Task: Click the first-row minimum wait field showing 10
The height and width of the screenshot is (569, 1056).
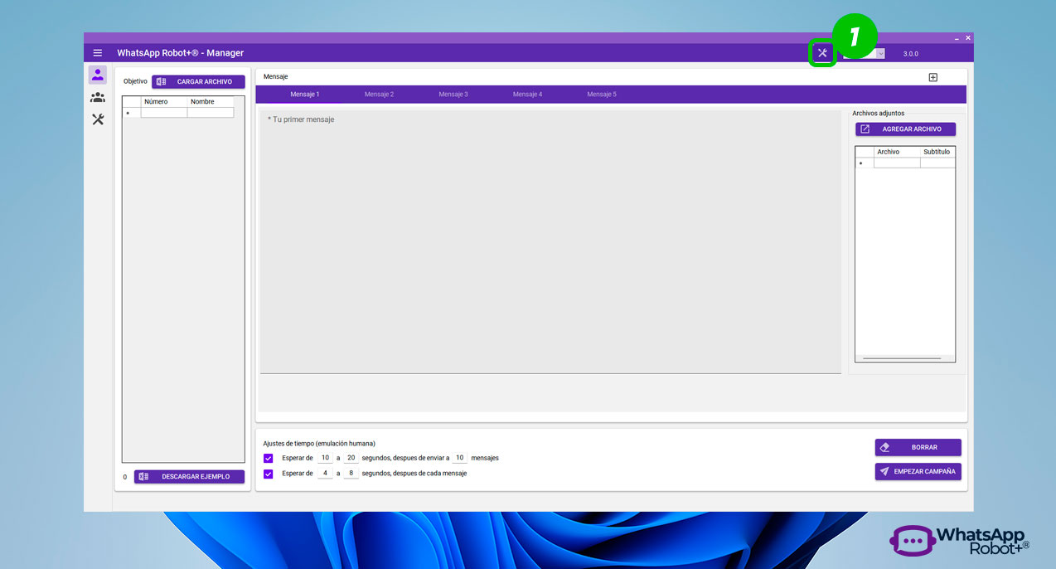Action: click(325, 458)
